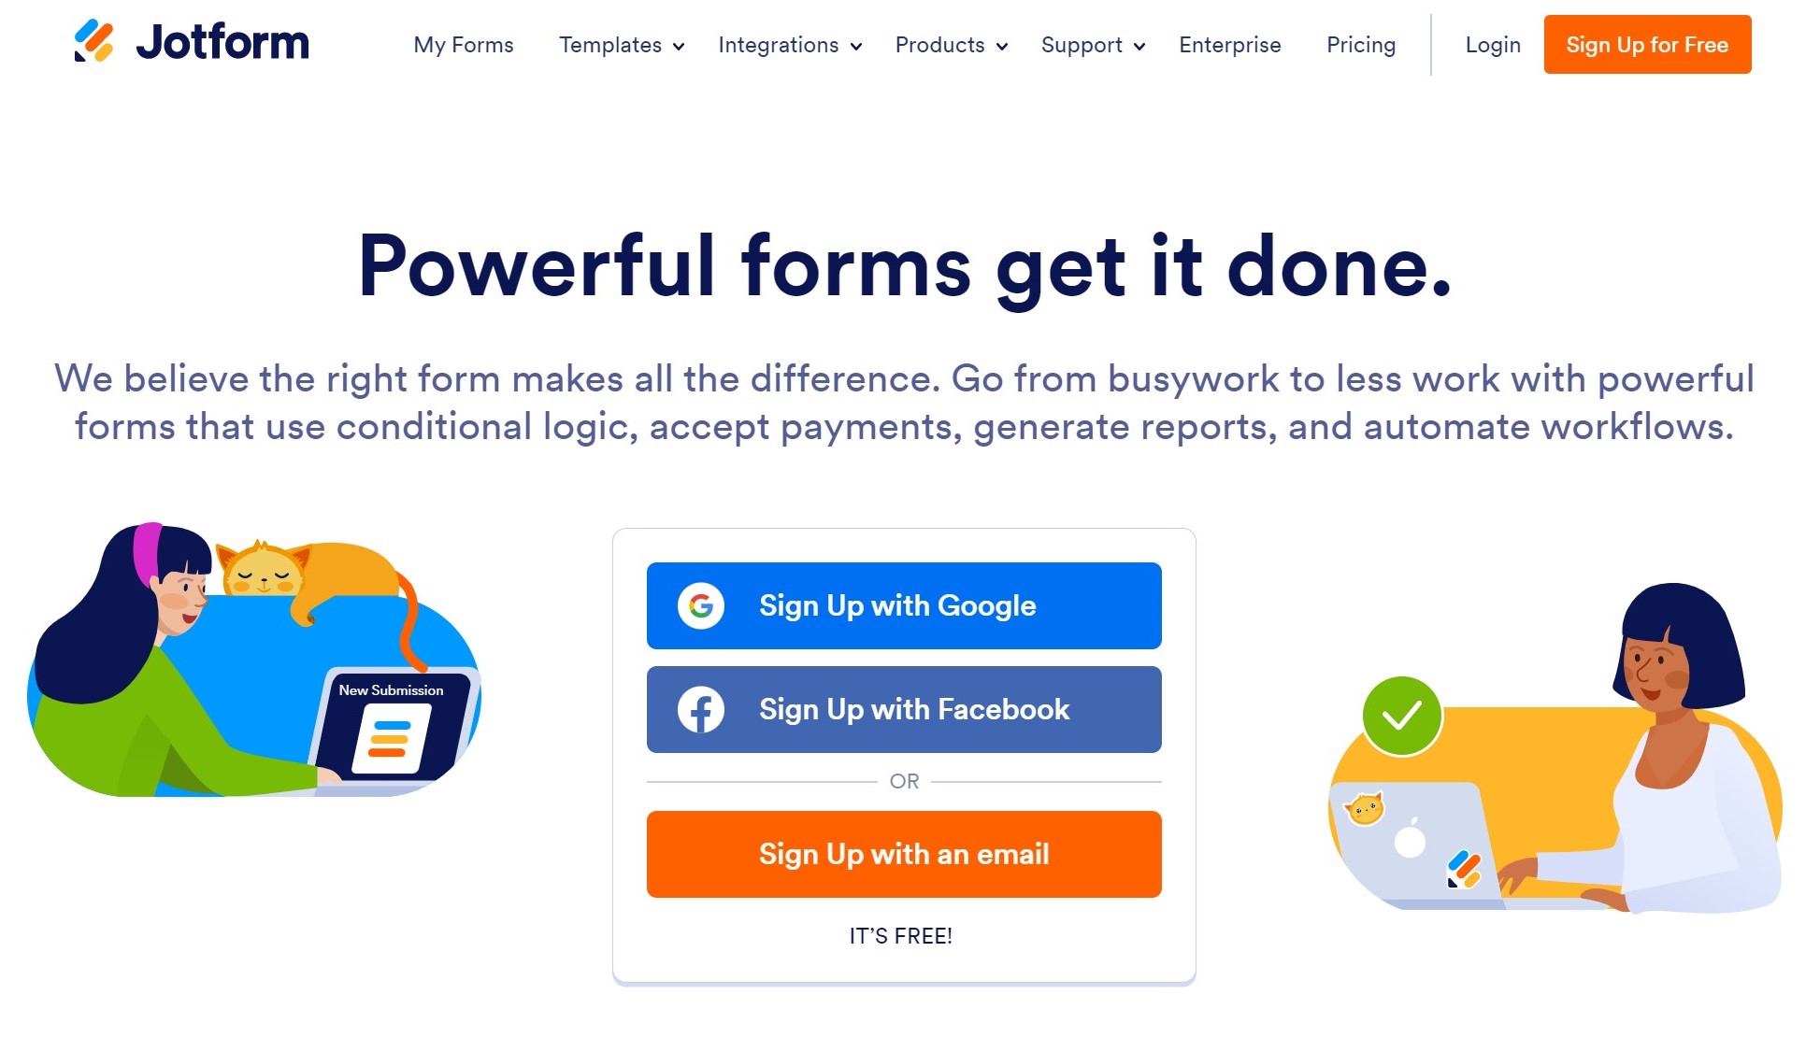
Task: Click the Enterprise menu item
Action: (1230, 45)
